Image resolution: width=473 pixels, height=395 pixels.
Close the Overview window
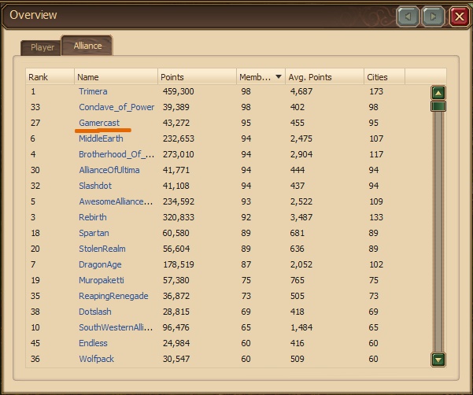[x=459, y=17]
